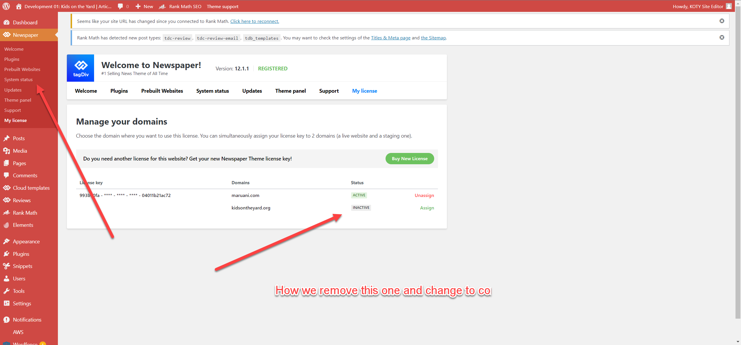Click the WordPress logo in admin bar
Image resolution: width=741 pixels, height=345 pixels.
(x=6, y=6)
